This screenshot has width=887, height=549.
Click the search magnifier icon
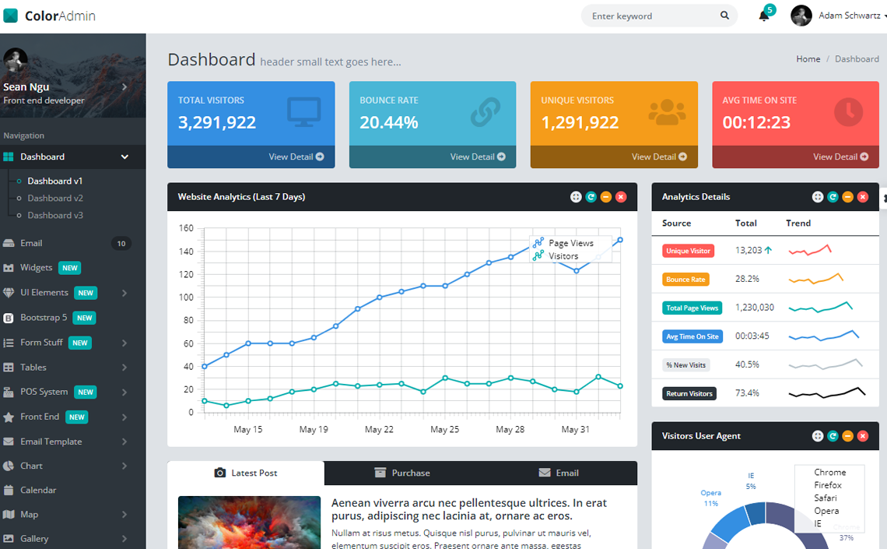[724, 16]
